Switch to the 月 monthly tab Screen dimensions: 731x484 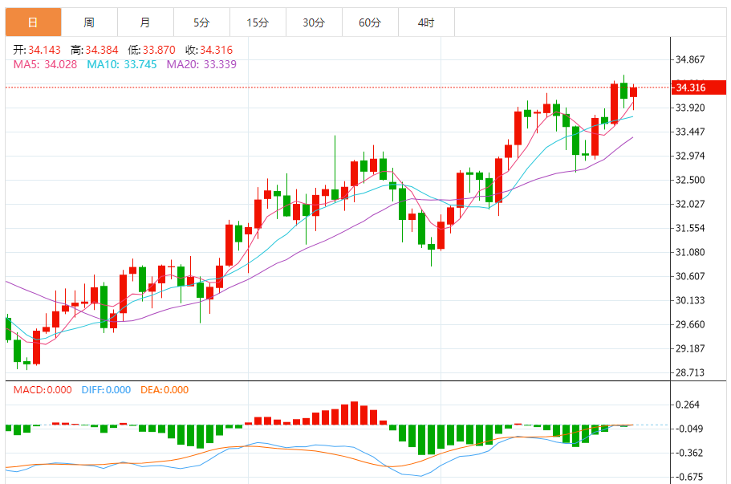point(145,22)
